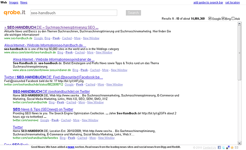
Task: Open Alexa Website Information seouxindianer.de result
Action: [x=54, y=59]
